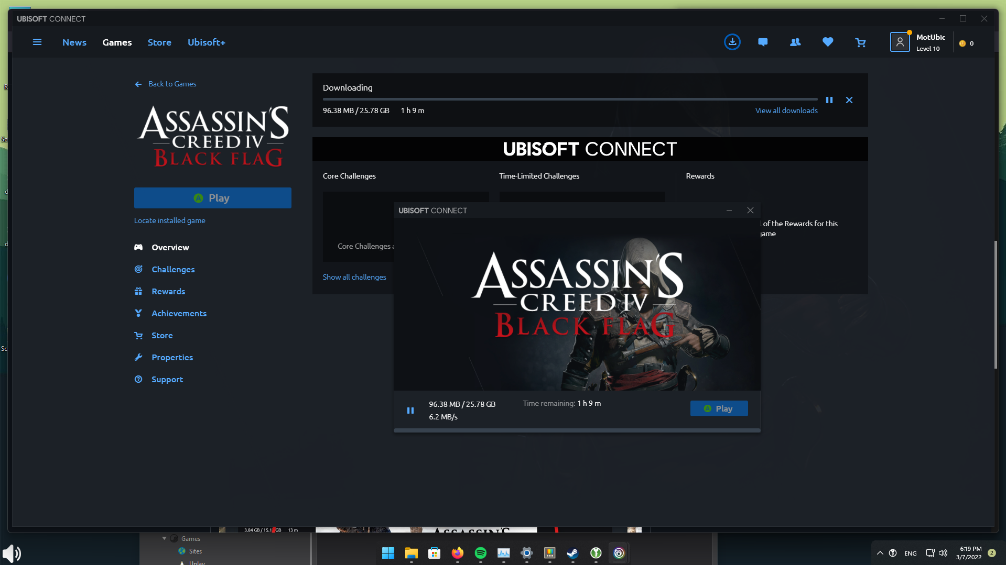
Task: Pause the download in the popup window
Action: (410, 410)
